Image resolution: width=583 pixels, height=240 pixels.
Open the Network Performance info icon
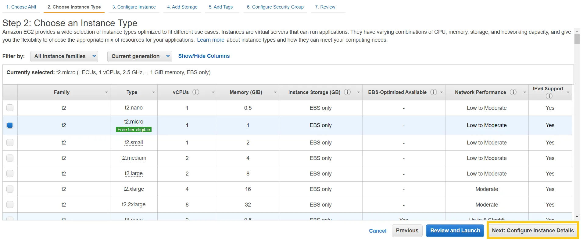513,92
